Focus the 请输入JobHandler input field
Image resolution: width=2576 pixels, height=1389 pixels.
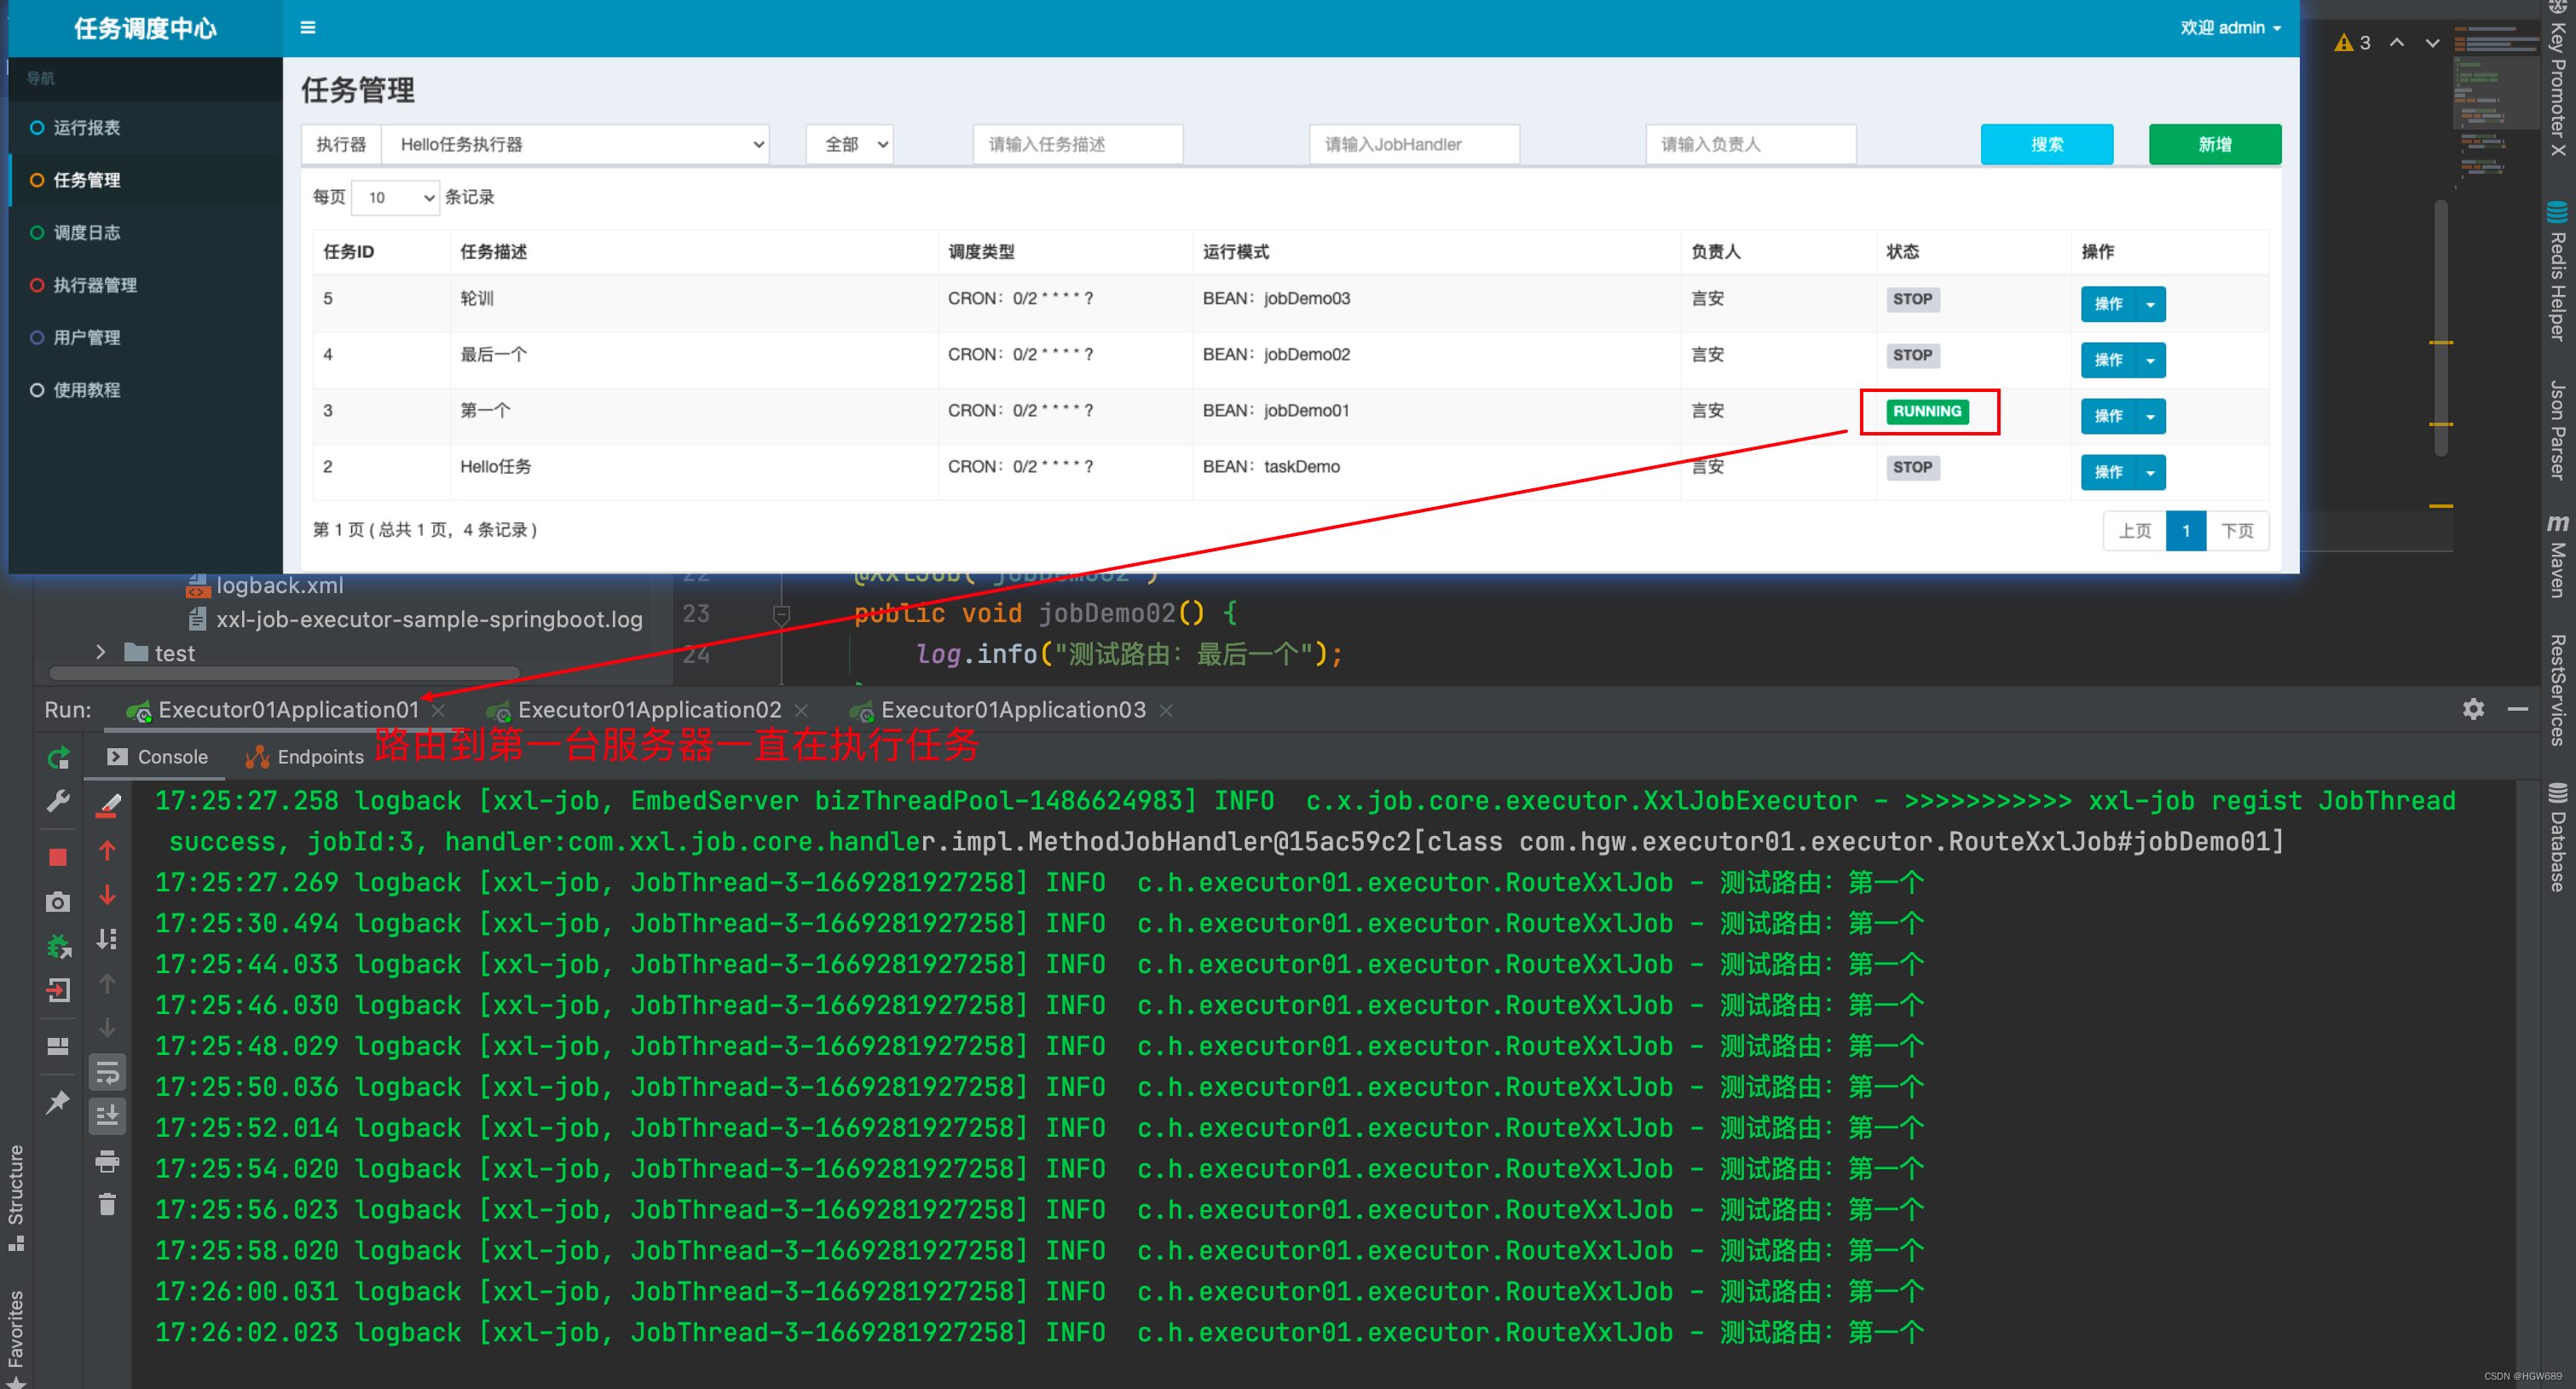[1415, 144]
